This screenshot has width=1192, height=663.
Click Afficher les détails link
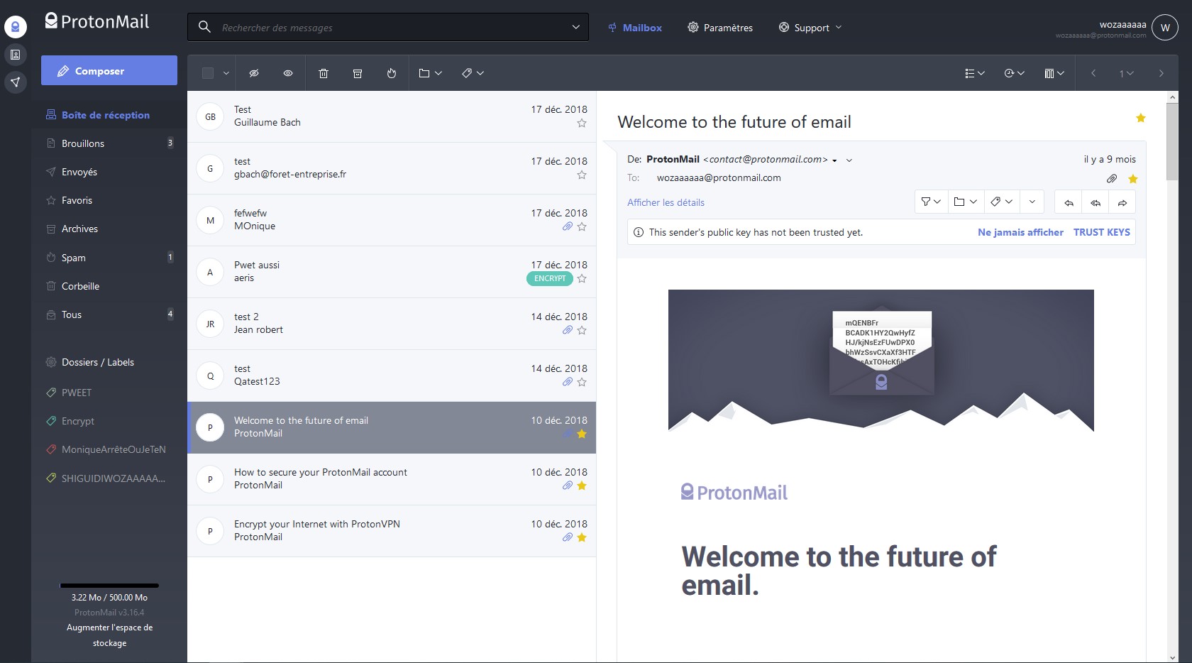666,202
